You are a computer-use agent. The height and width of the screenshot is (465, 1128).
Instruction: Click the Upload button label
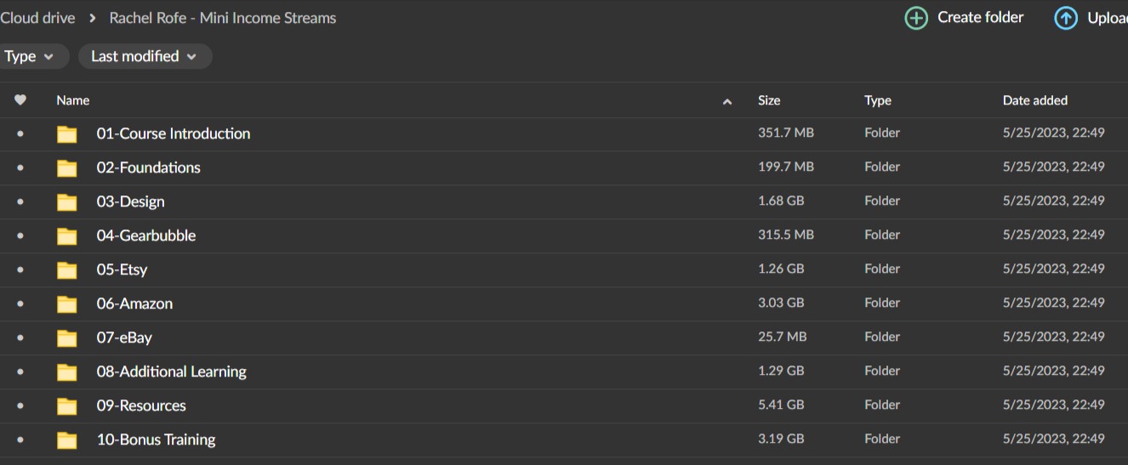coord(1107,18)
